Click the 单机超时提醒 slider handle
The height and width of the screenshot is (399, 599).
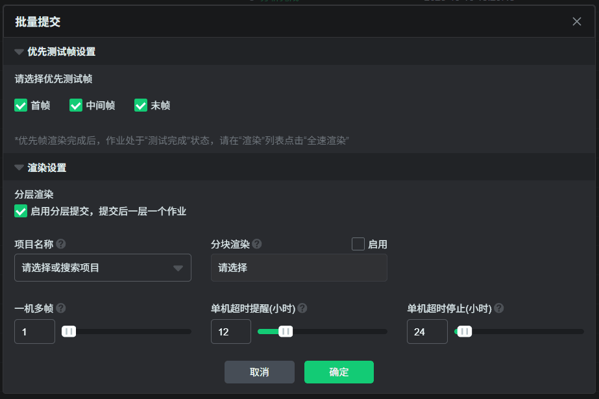pos(286,332)
